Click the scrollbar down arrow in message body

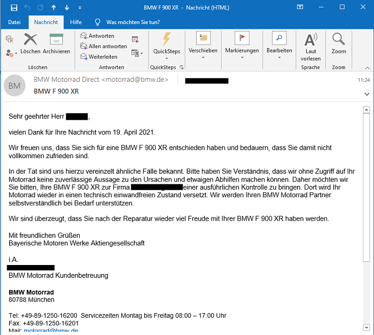367,327
